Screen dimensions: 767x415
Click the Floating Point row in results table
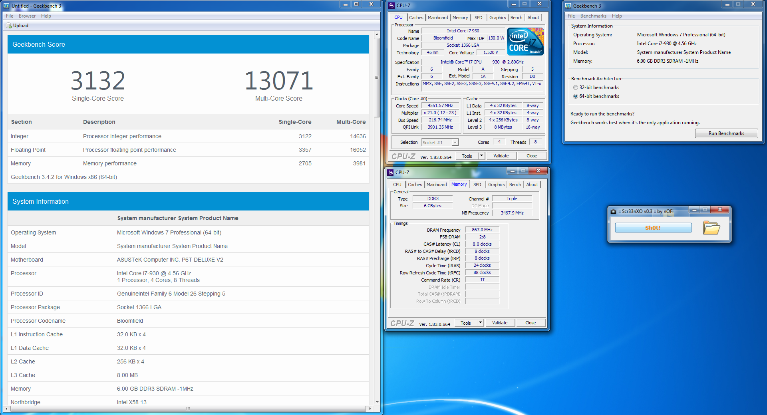tap(188, 150)
